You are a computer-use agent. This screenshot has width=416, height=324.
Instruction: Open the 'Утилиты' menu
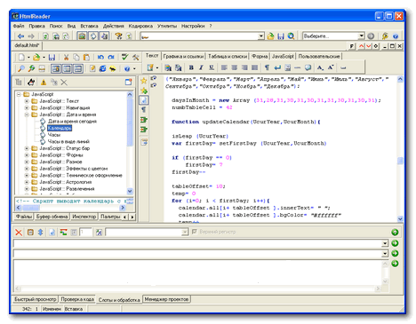pyautogui.click(x=167, y=26)
